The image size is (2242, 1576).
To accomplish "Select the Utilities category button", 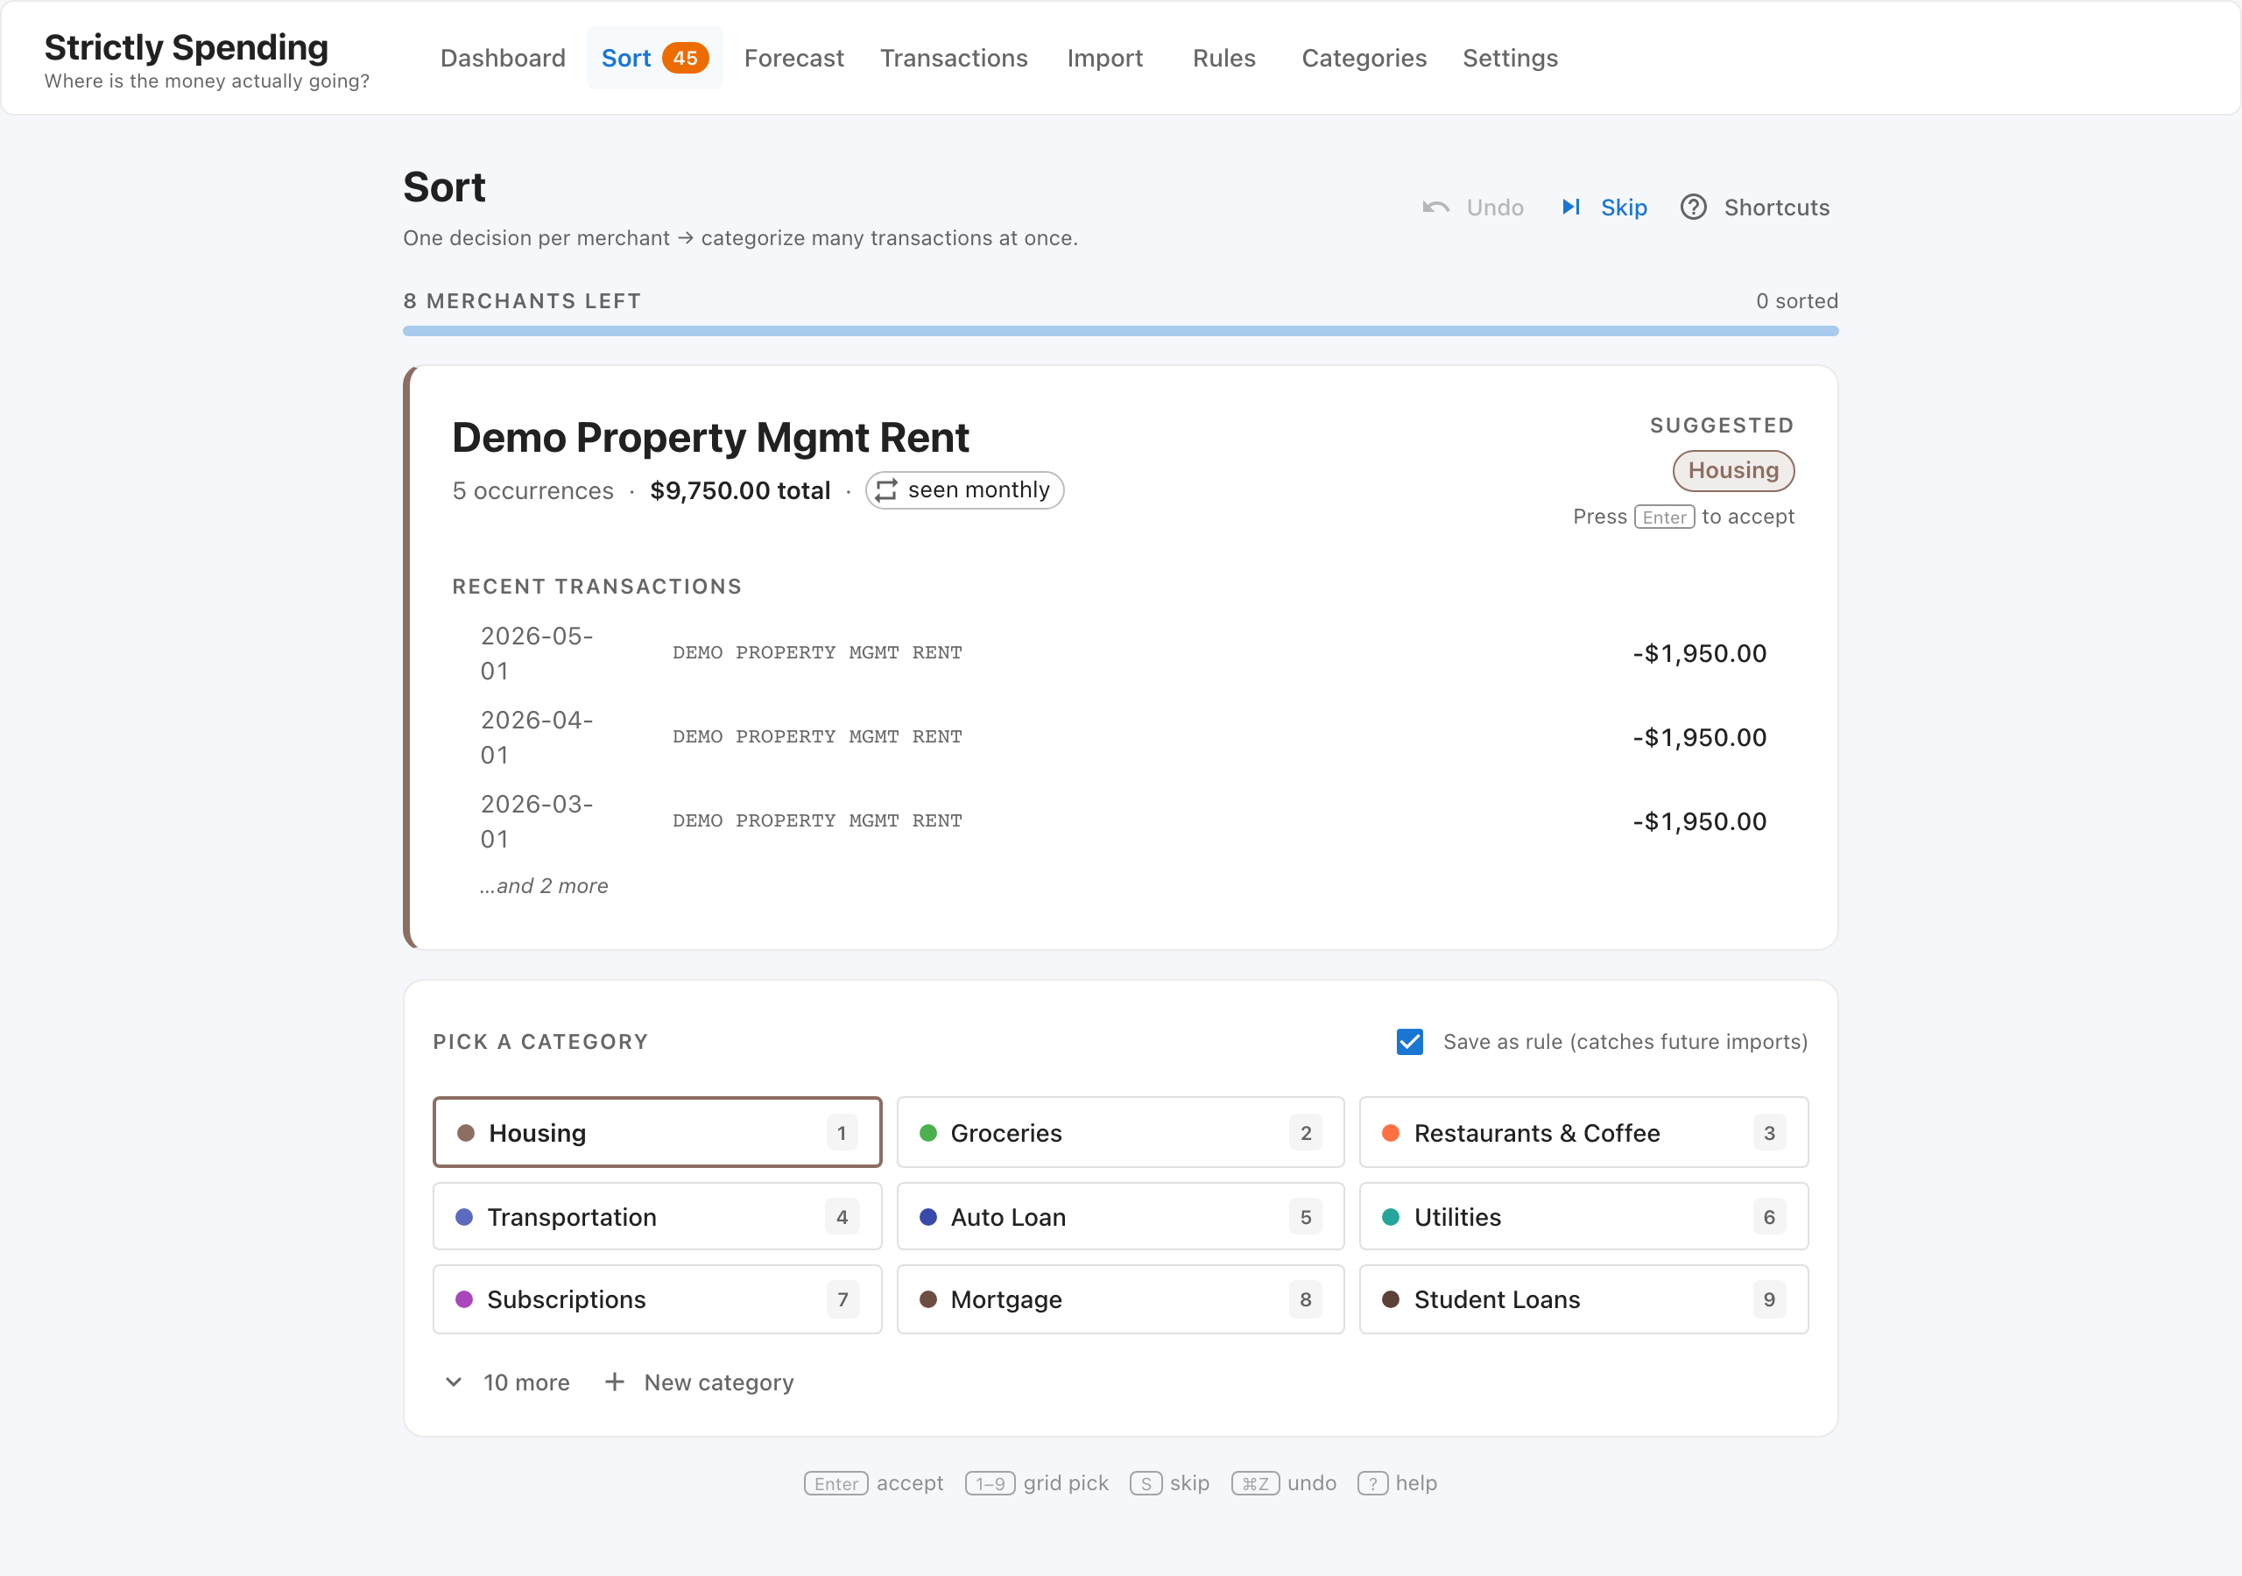I will click(1584, 1217).
